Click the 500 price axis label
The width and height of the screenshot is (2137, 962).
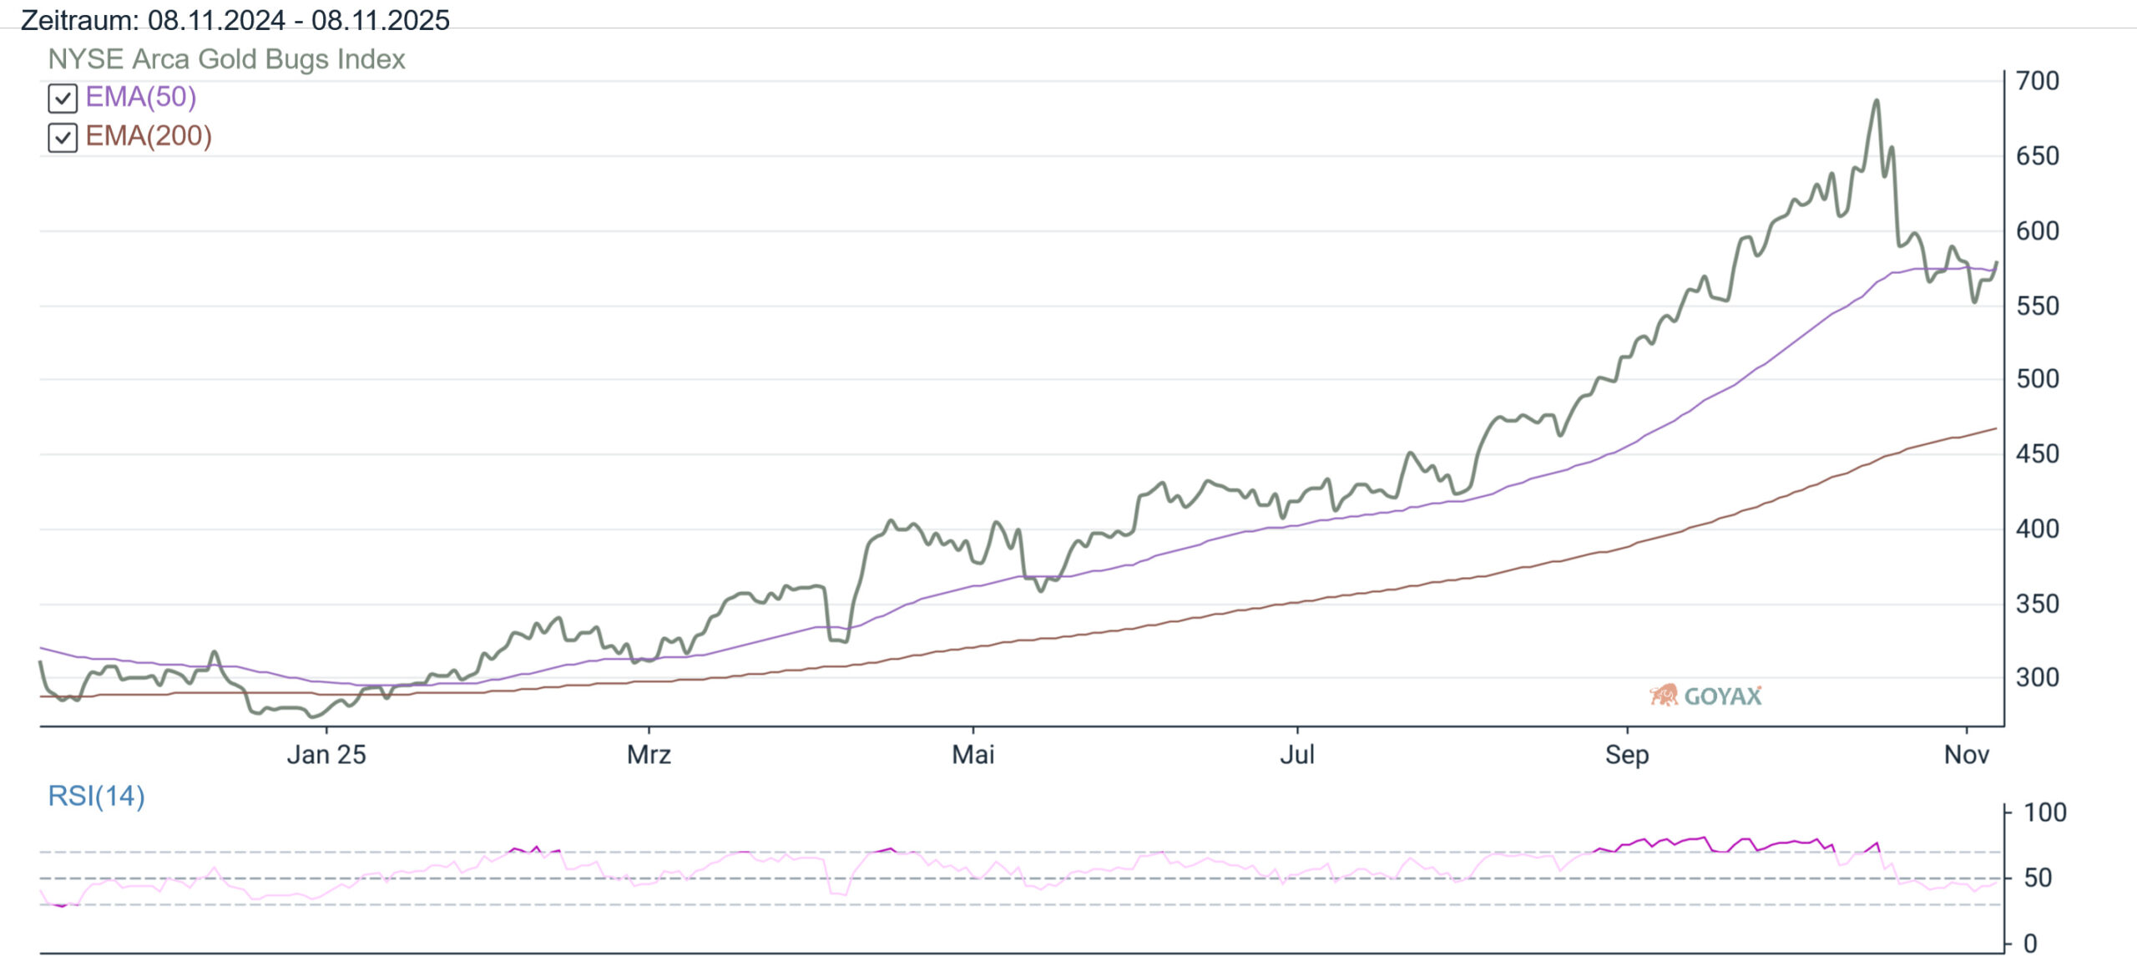pyautogui.click(x=2037, y=379)
